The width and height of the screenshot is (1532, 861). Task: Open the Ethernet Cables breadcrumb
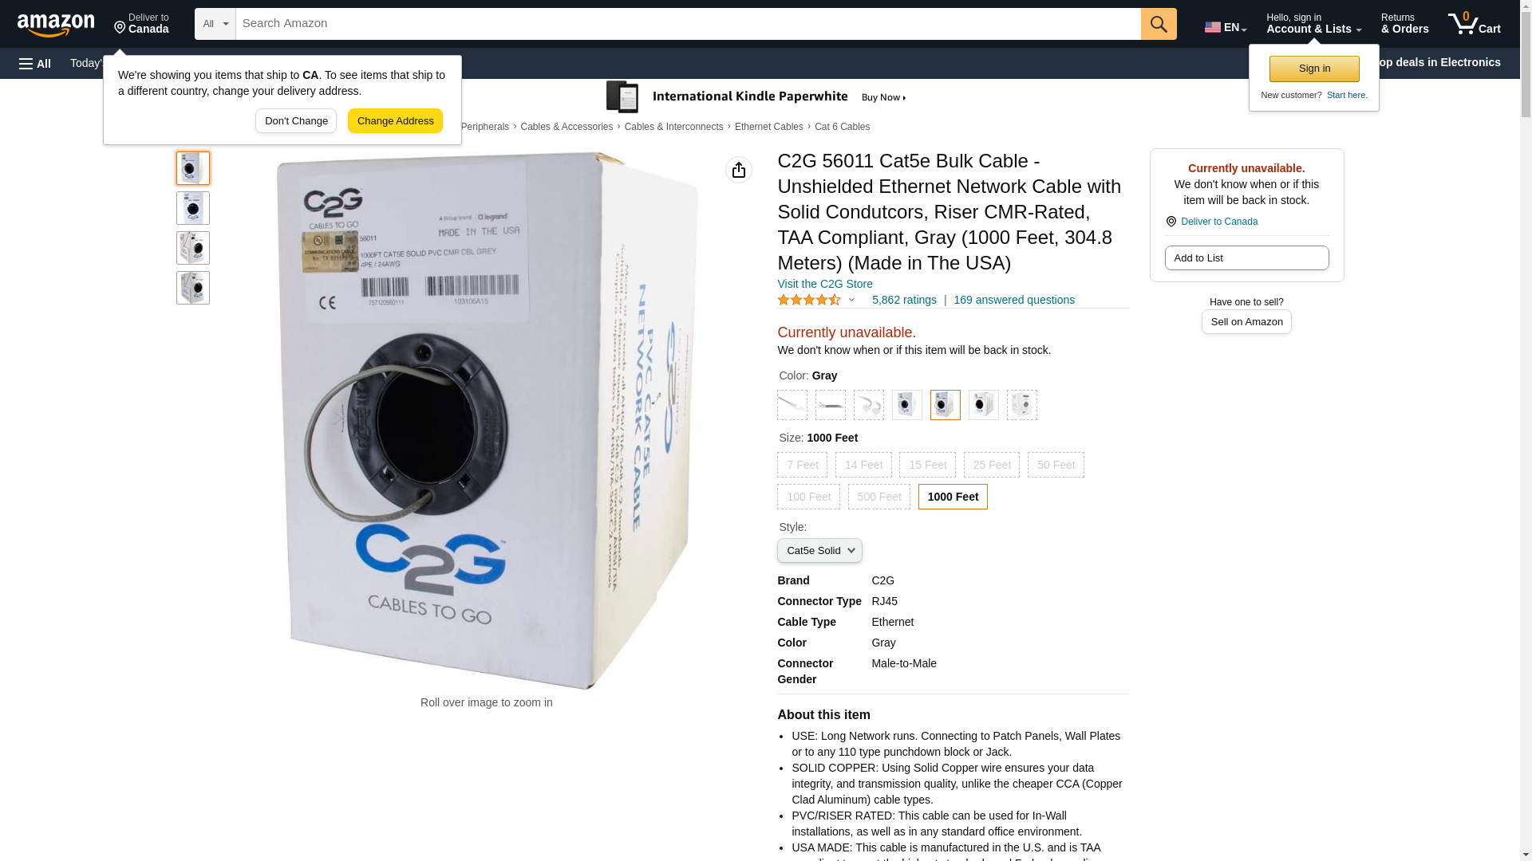pos(769,127)
